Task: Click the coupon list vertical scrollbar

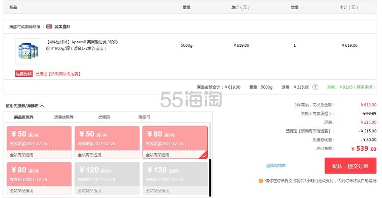Action: coord(210,178)
